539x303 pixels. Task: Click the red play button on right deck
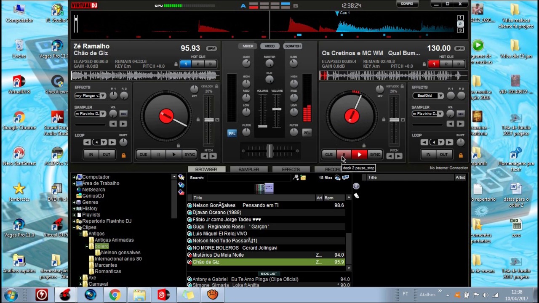coord(359,154)
